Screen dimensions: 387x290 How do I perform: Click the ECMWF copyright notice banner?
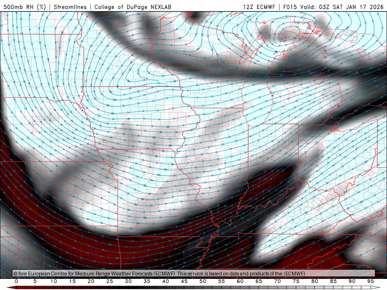pyautogui.click(x=194, y=274)
